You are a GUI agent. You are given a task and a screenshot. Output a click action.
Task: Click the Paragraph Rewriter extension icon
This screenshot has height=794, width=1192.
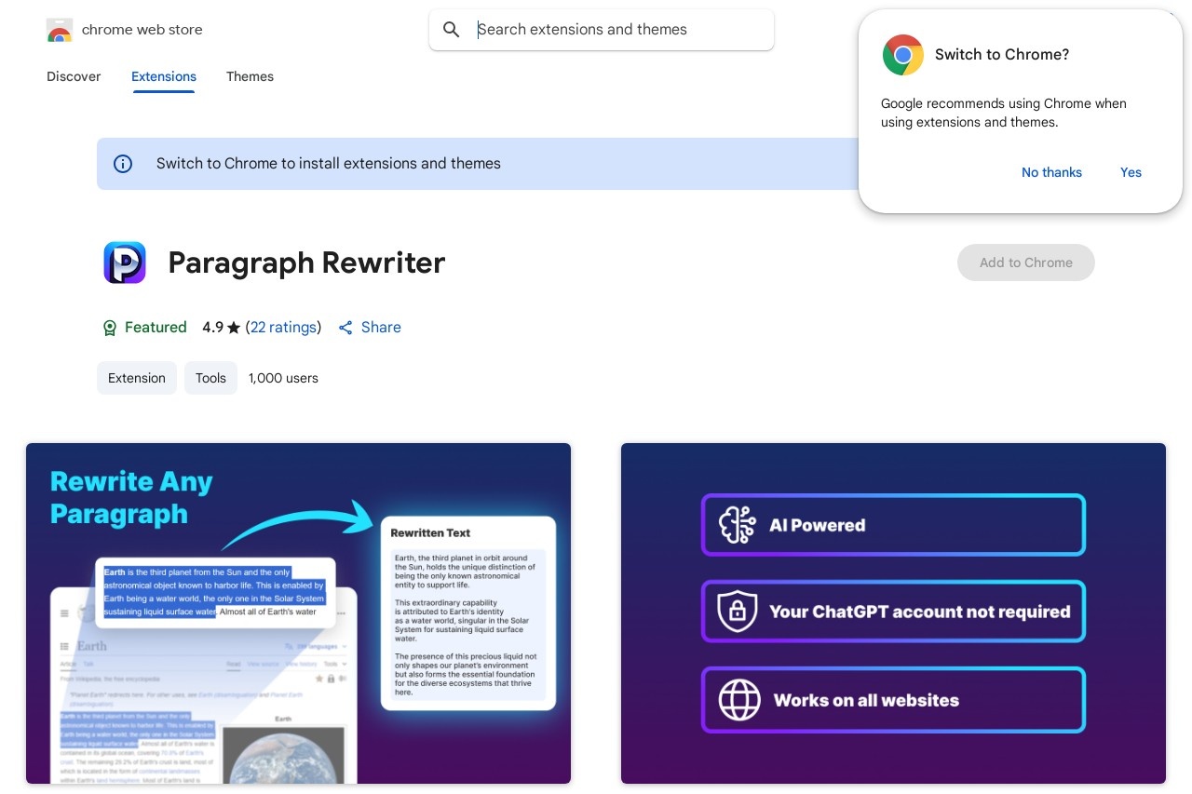click(x=125, y=262)
